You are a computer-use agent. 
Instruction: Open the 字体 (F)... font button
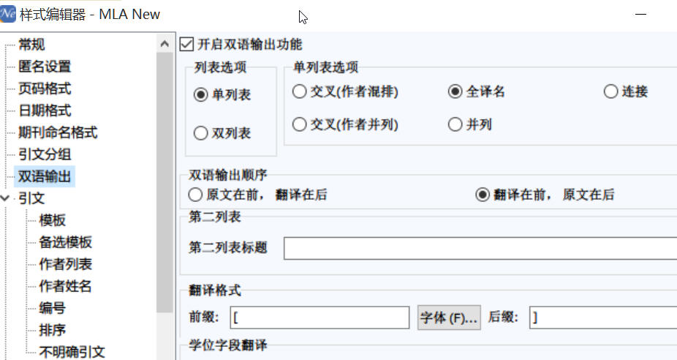[449, 318]
